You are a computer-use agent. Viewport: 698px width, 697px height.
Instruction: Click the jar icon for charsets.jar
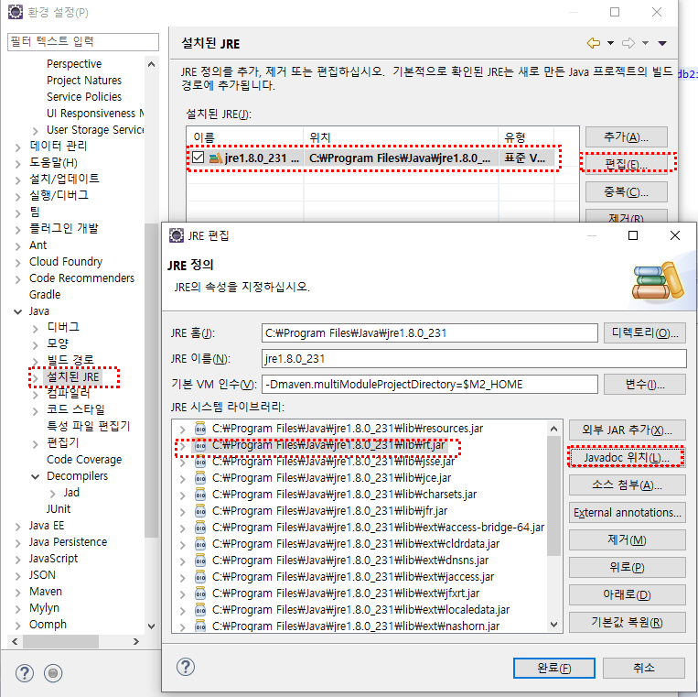[200, 495]
